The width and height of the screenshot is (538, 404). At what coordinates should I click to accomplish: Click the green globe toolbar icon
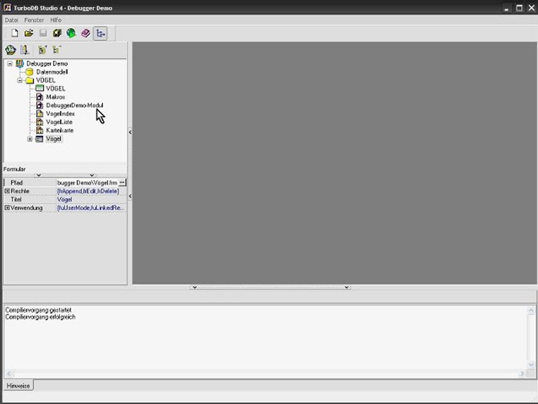[x=71, y=33]
